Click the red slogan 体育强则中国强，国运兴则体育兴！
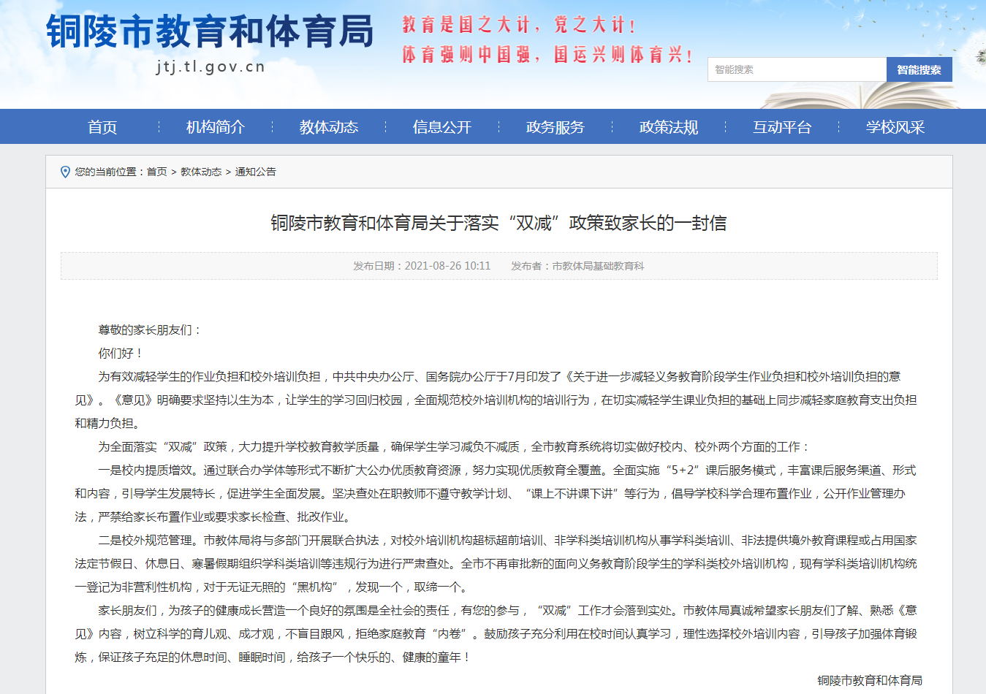986x694 pixels. pos(547,54)
